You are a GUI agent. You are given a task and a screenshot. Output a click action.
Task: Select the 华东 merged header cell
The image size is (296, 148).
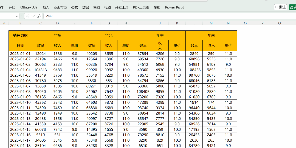(58, 35)
